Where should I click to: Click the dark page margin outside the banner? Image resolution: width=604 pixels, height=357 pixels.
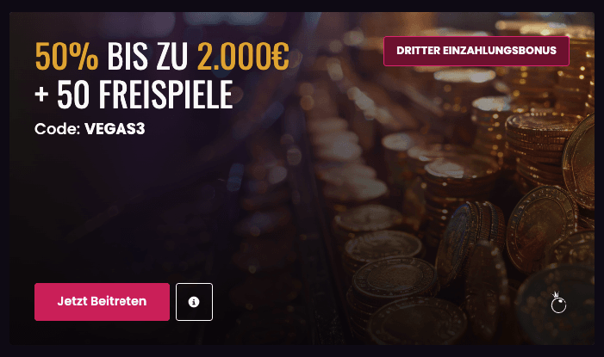click(302, 351)
